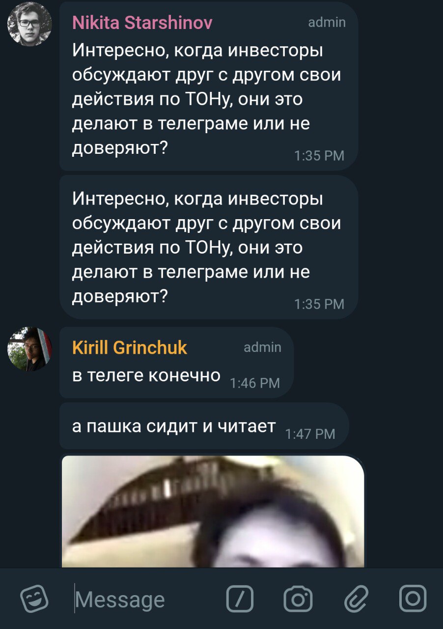
Task: Open bot commands slash icon
Action: coord(240,599)
